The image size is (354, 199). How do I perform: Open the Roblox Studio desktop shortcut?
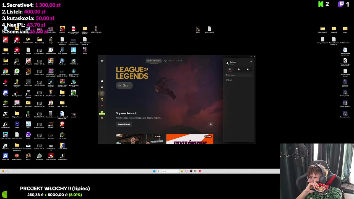coord(6,146)
